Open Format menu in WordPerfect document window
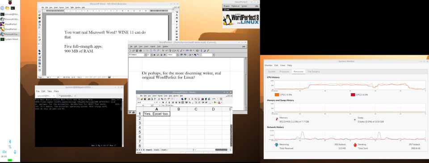429x163 pixels. (153, 47)
